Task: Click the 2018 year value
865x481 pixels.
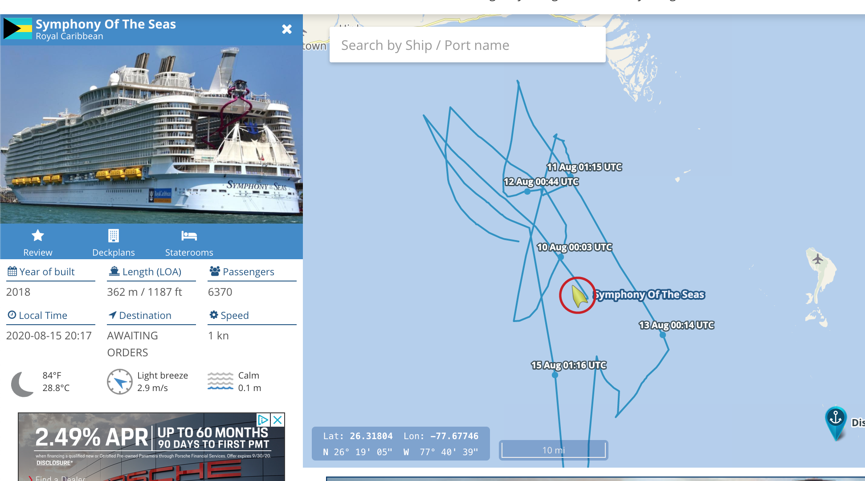Action: click(x=18, y=292)
